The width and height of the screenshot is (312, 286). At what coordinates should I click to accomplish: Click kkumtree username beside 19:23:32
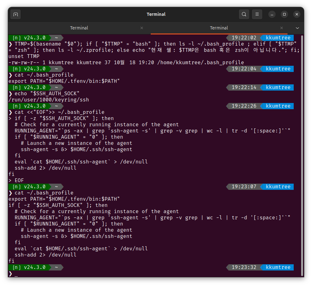[x=278, y=267]
